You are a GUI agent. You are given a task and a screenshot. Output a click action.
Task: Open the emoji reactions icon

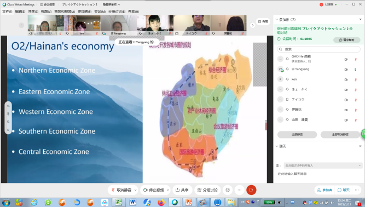click(228, 190)
